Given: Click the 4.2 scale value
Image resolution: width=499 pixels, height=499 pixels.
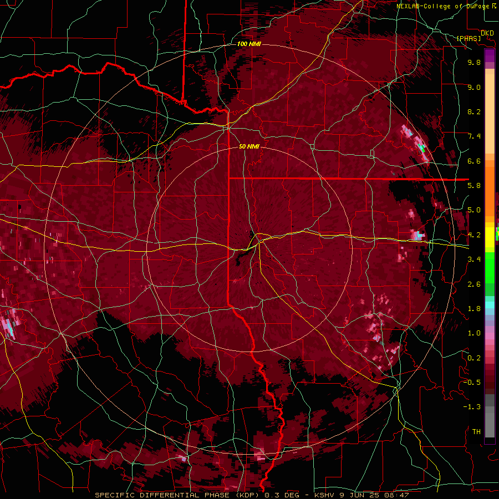Looking at the screenshot, I should pyautogui.click(x=474, y=235).
